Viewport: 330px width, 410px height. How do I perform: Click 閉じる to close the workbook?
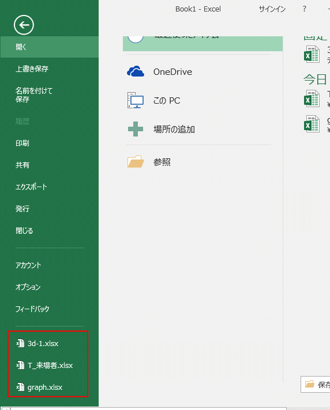[x=24, y=230]
